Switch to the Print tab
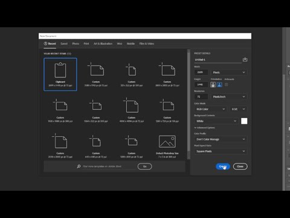The height and width of the screenshot is (218, 290). [86, 44]
